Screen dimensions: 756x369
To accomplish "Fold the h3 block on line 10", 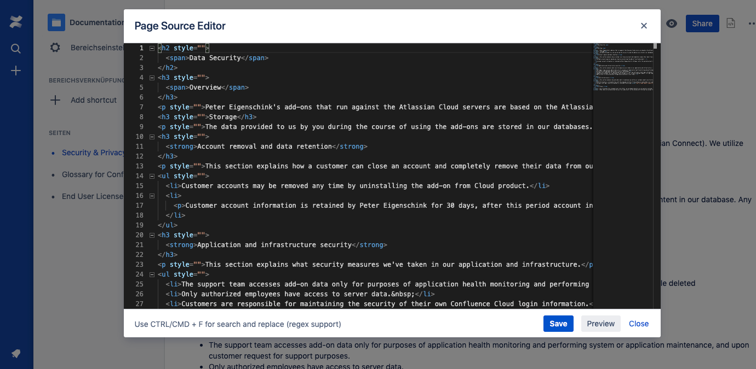I will coord(152,137).
